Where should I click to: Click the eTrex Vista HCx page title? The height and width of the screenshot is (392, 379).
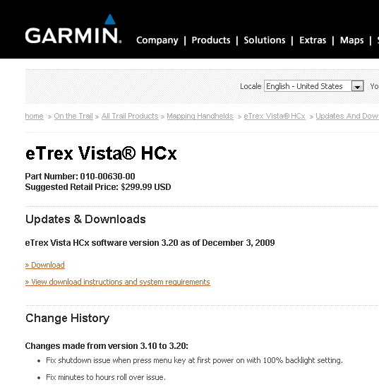[101, 153]
